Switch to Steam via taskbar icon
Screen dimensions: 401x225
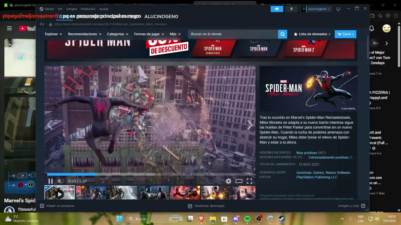pyautogui.click(x=282, y=219)
